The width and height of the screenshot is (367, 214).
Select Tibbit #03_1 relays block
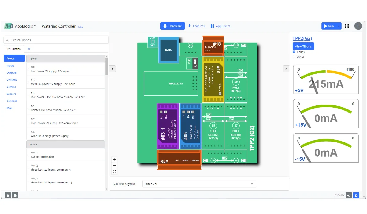[168, 126]
